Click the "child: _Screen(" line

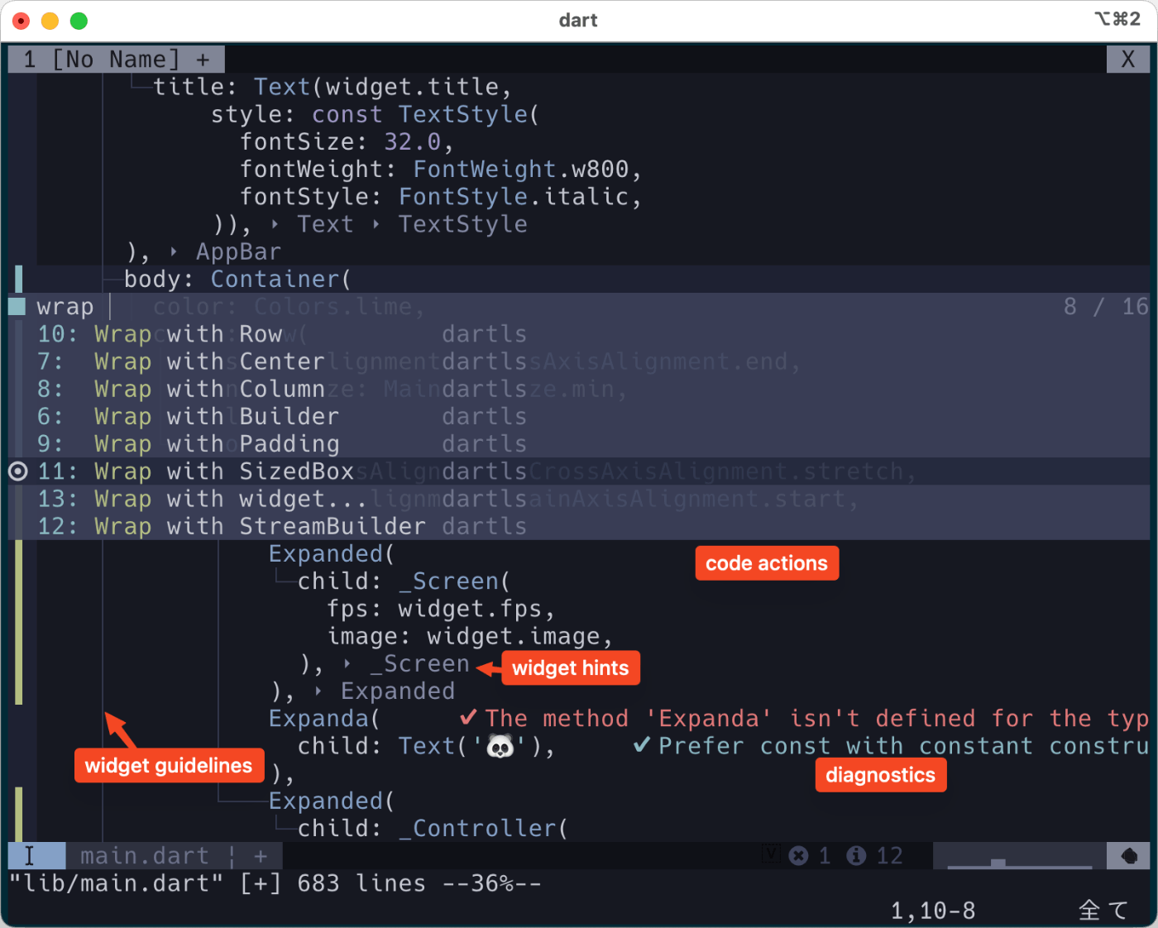coord(404,581)
